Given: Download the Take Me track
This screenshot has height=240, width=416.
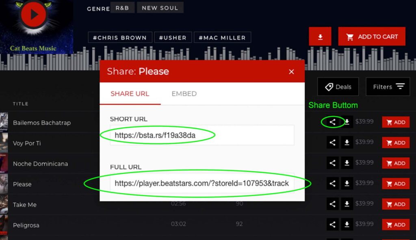Looking at the screenshot, I should tap(347, 204).
